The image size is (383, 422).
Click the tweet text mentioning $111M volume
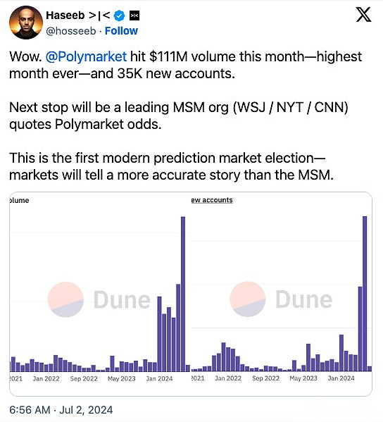[x=186, y=65]
